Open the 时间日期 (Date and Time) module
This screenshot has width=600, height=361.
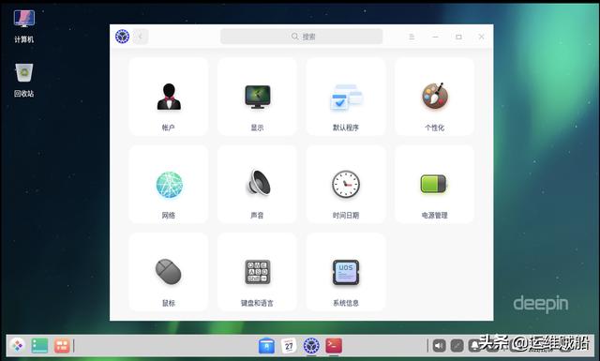(346, 184)
